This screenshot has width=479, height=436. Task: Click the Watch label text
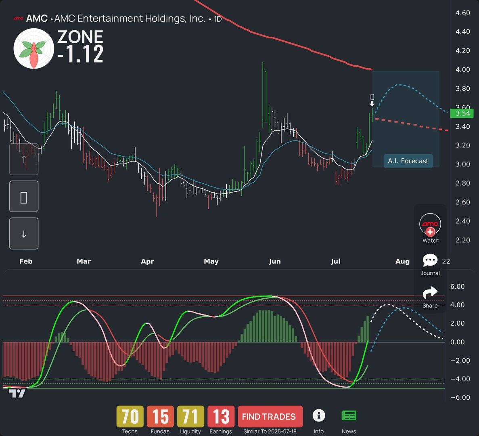431,241
